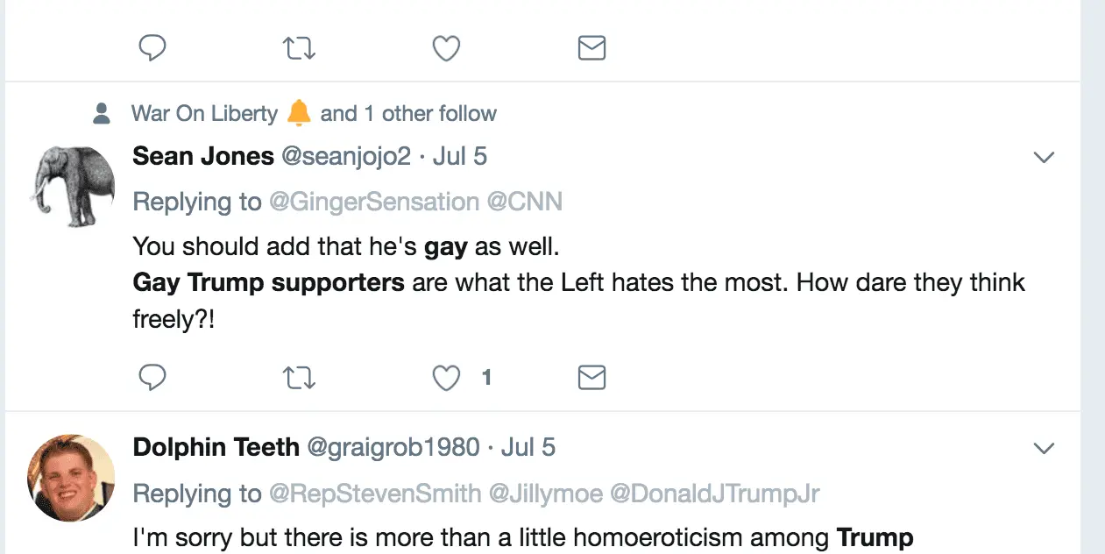Click the @CNN mention link
Screen dimensions: 1105x554
click(524, 202)
